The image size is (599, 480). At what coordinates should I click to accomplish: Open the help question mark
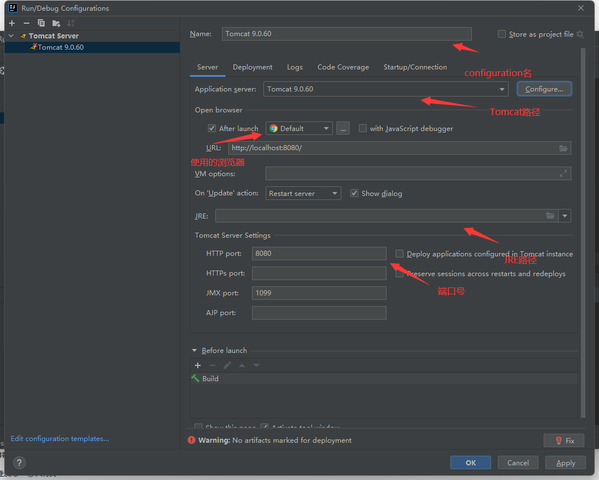click(19, 462)
